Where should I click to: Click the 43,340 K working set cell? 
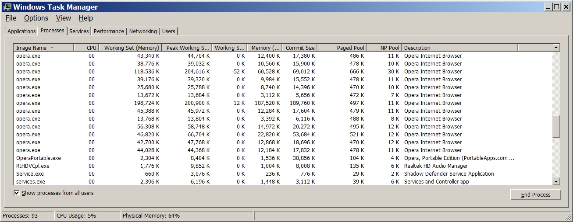point(148,56)
